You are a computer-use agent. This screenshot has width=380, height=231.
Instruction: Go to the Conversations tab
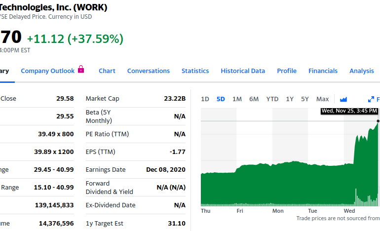pyautogui.click(x=149, y=71)
